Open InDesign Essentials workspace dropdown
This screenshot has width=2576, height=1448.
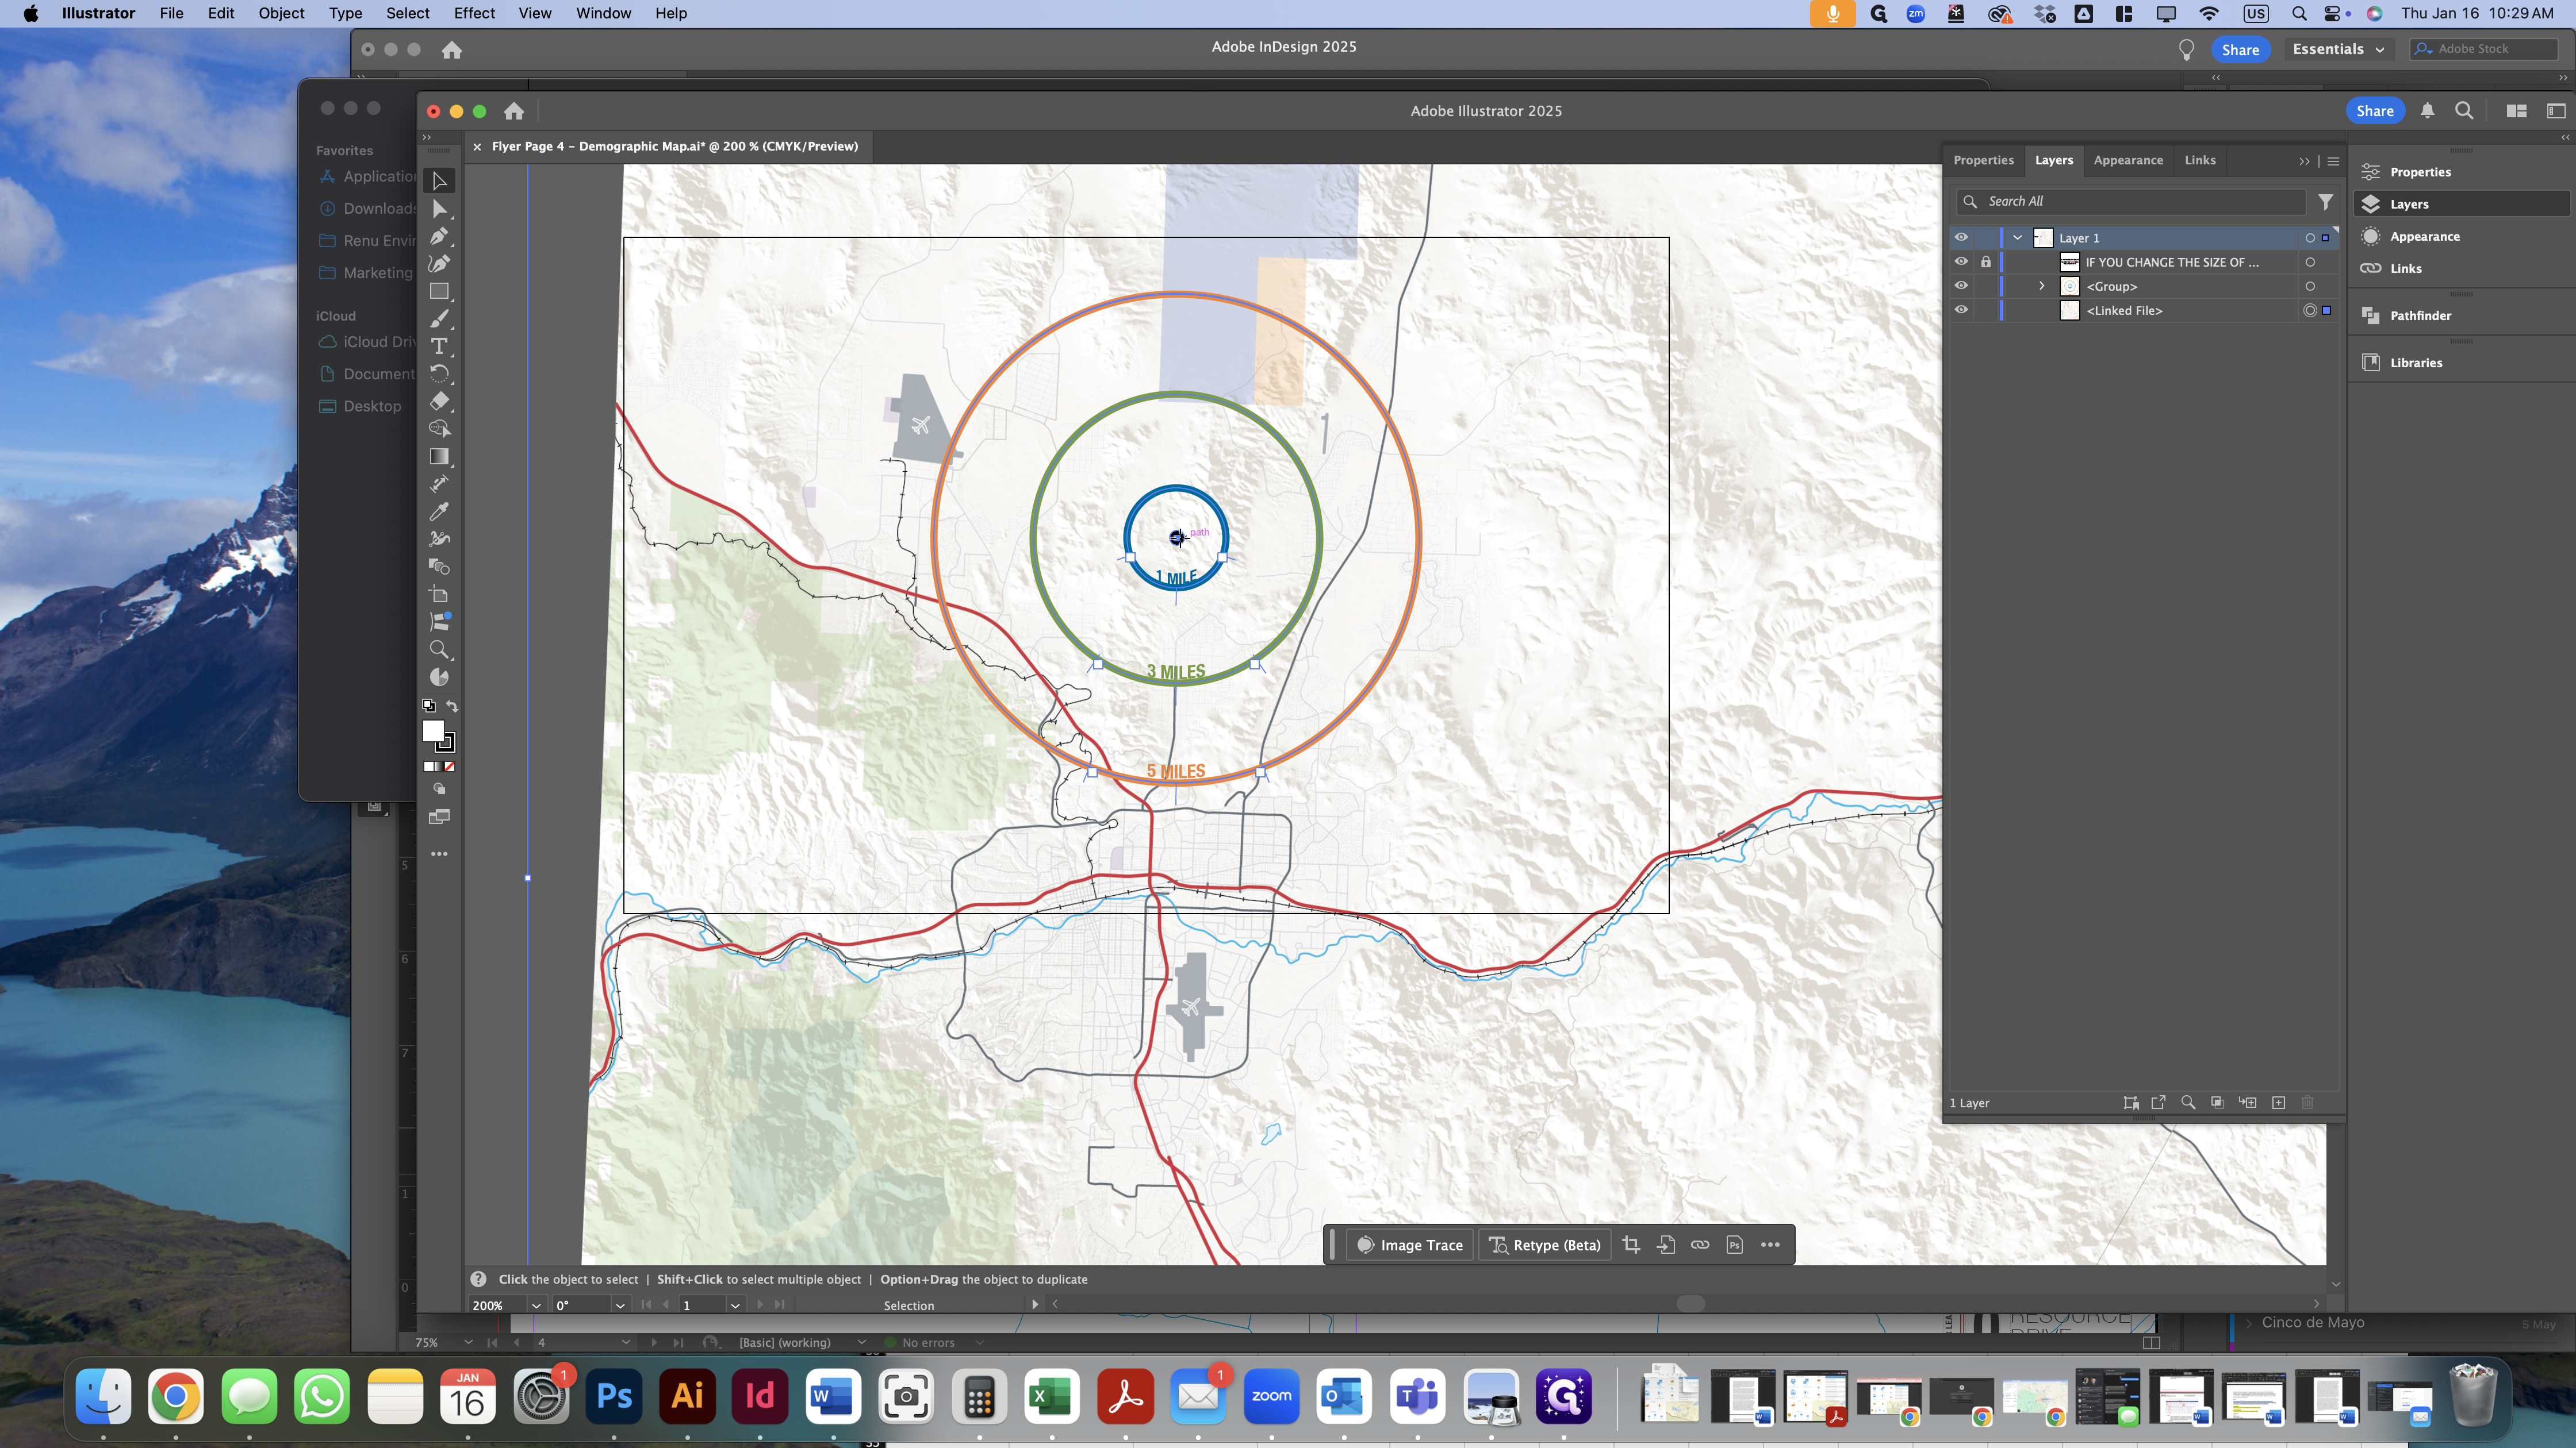coord(2338,49)
